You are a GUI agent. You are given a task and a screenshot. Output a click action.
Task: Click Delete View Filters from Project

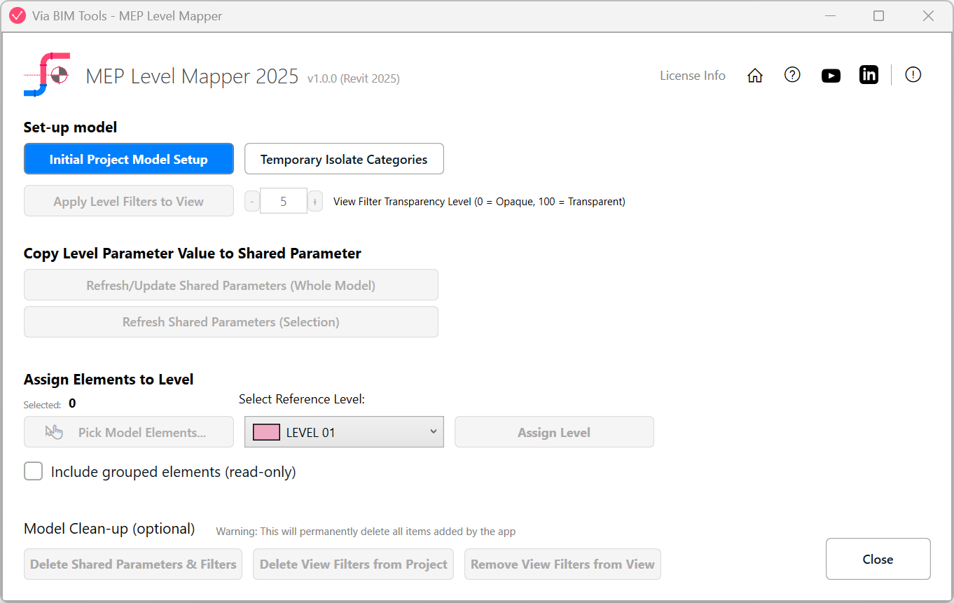(x=354, y=564)
